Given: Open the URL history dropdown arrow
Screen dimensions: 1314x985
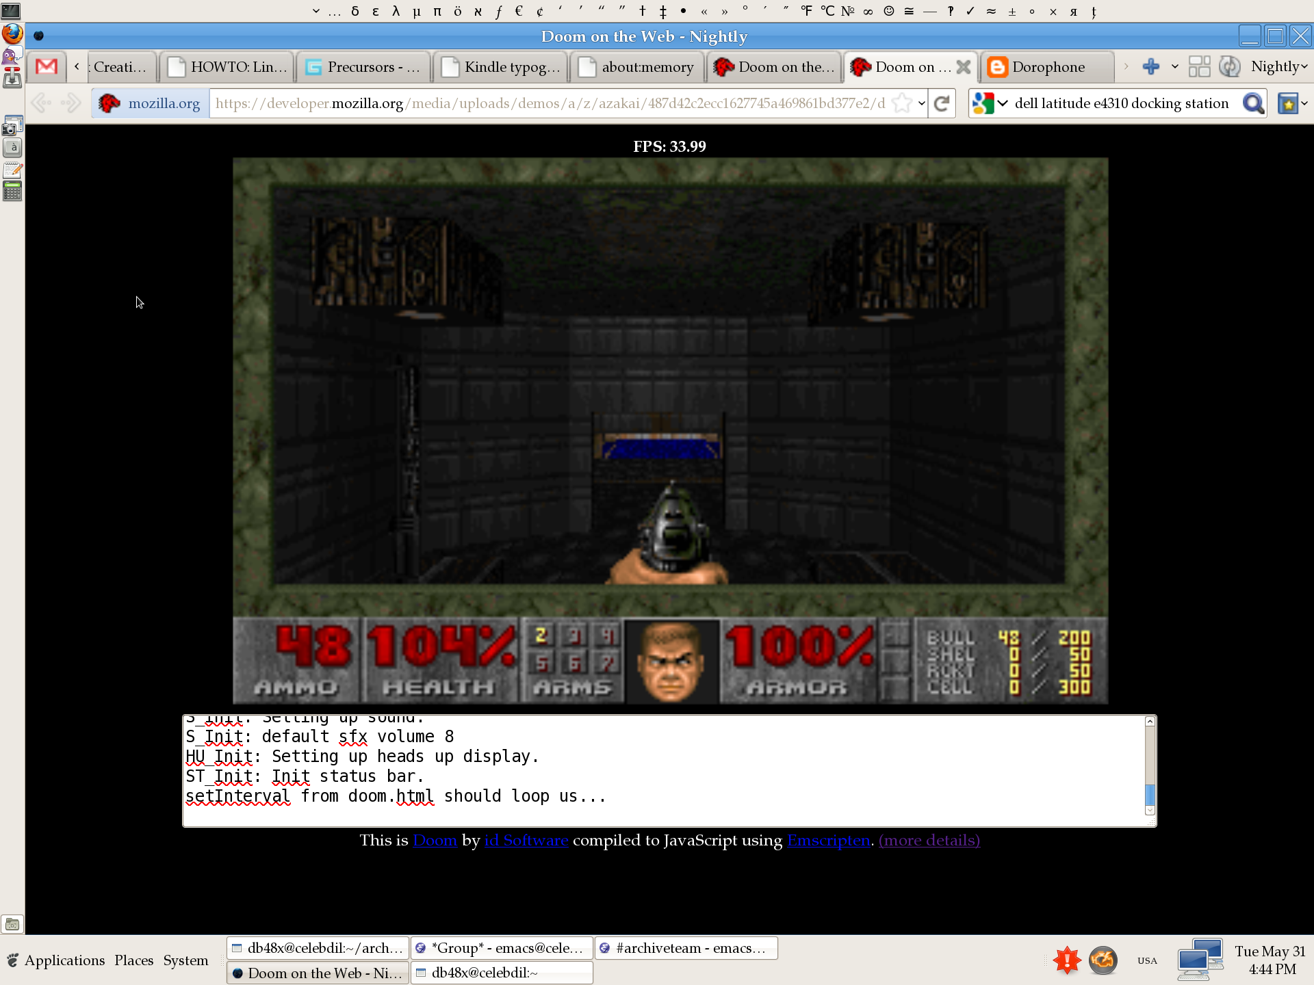Looking at the screenshot, I should (x=922, y=103).
